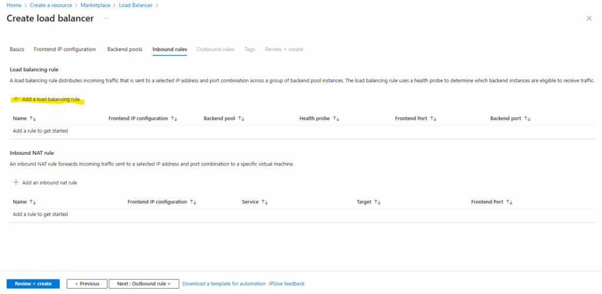Go to Home in the breadcrumb
Image resolution: width=602 pixels, height=294 pixels.
click(x=14, y=5)
